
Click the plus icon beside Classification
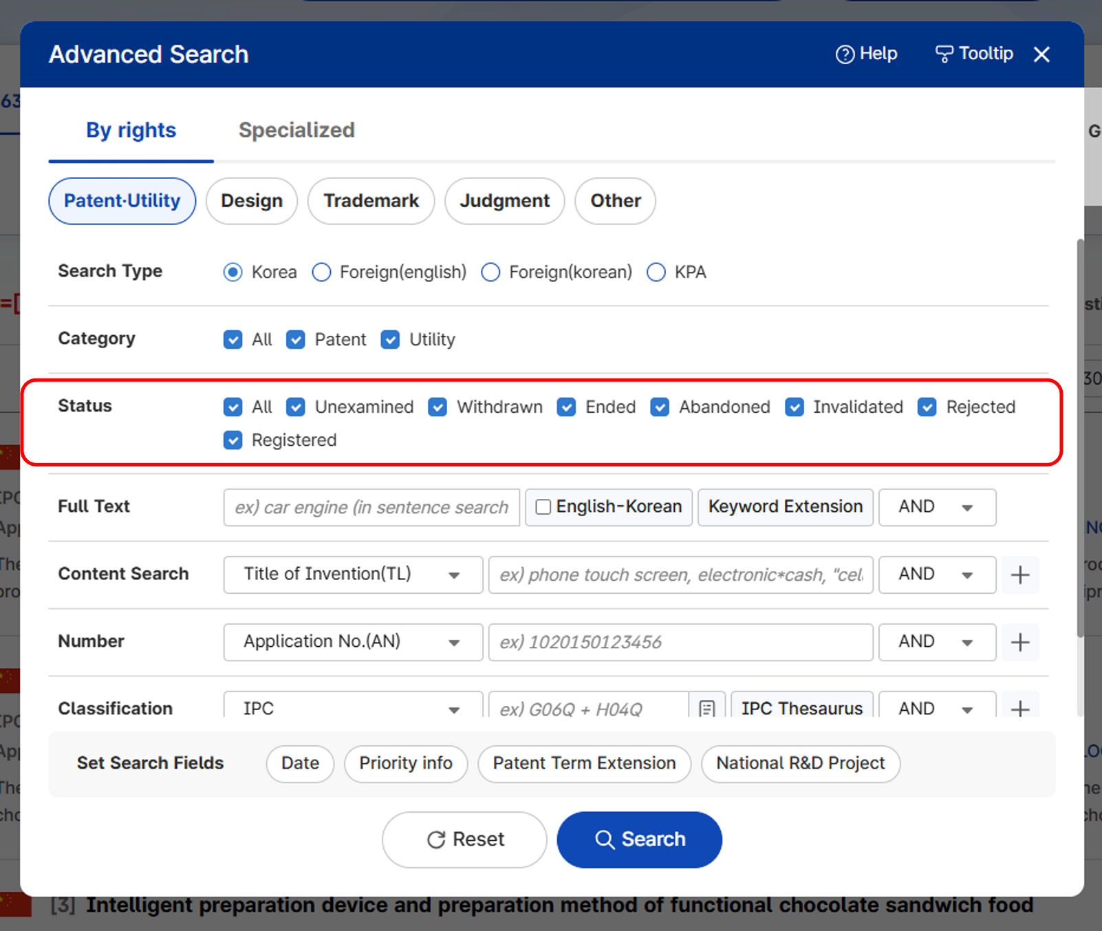tap(1019, 707)
